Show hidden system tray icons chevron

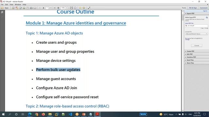point(176,114)
